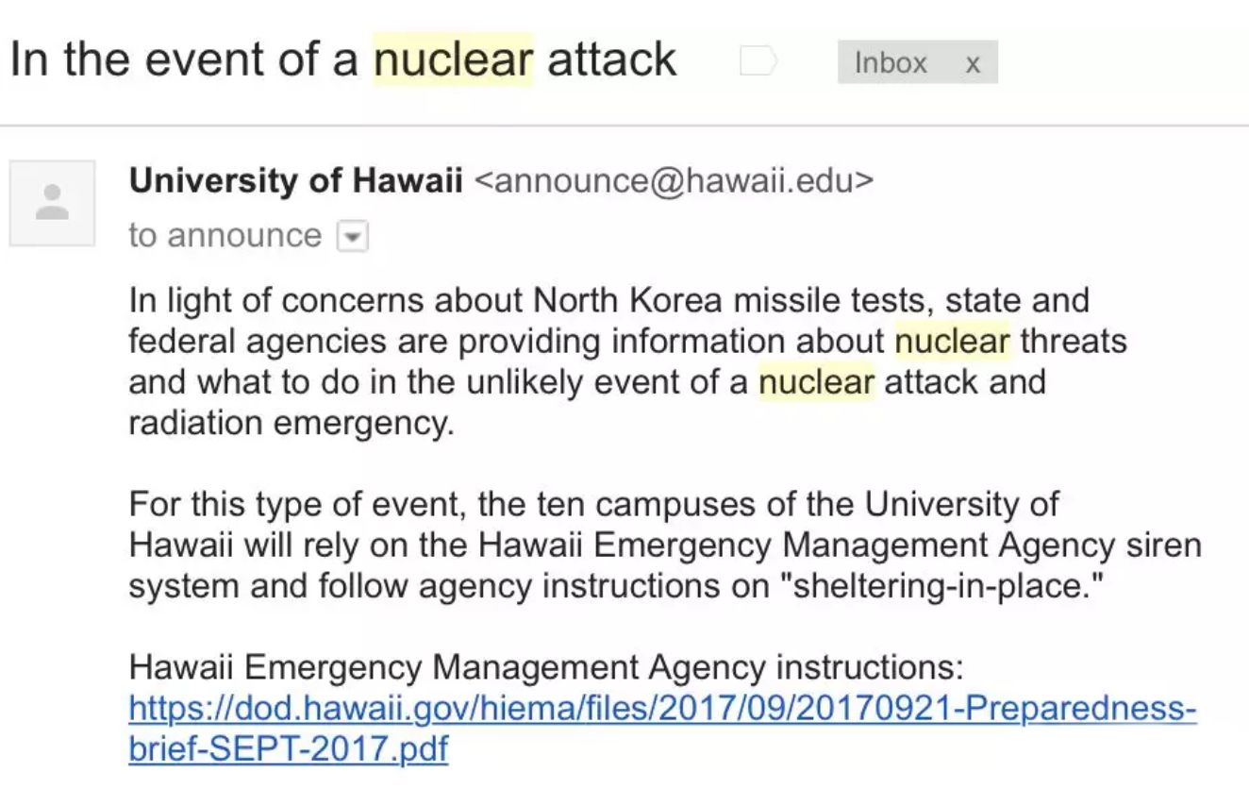Open the sender's avatar placeholder

point(52,203)
